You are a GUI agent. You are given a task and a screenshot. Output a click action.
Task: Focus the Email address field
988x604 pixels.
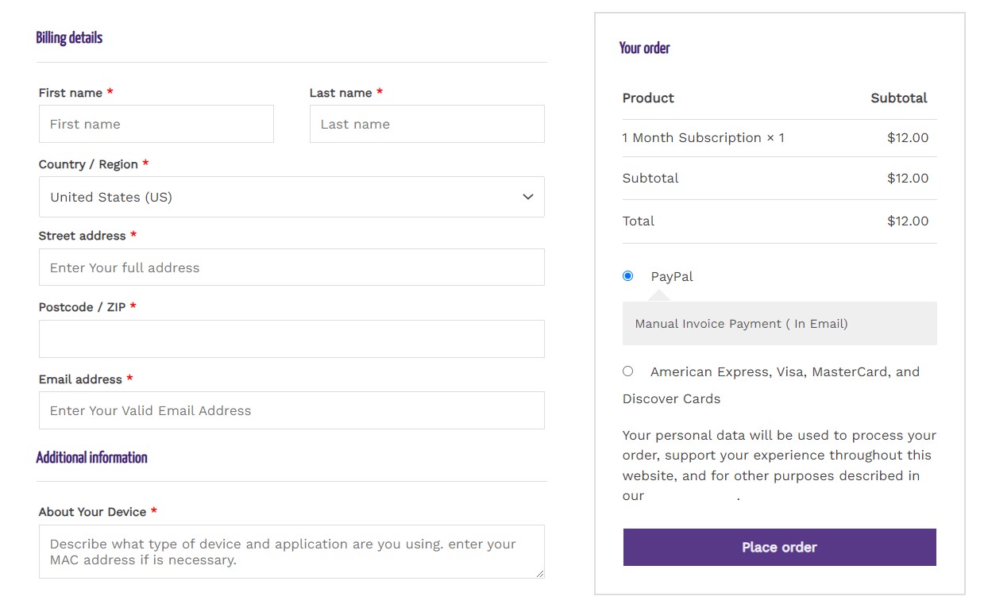291,410
